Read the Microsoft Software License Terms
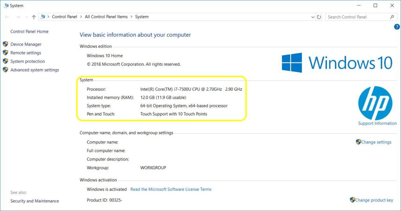401x211 pixels. tap(171, 190)
